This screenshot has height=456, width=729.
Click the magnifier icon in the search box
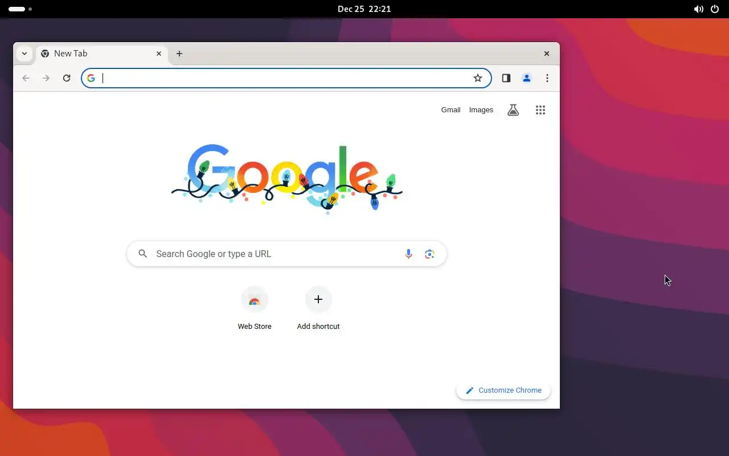(143, 254)
